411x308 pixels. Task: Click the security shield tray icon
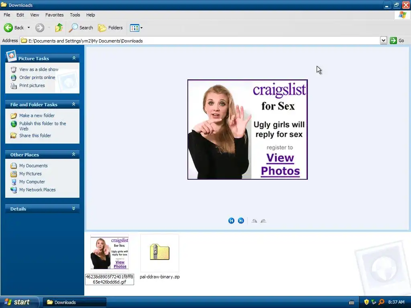point(366,302)
